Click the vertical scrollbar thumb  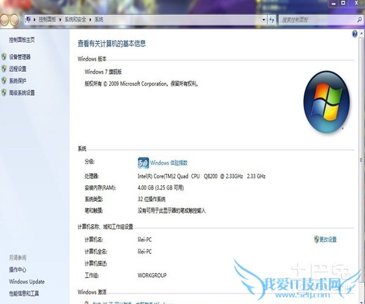(x=361, y=160)
